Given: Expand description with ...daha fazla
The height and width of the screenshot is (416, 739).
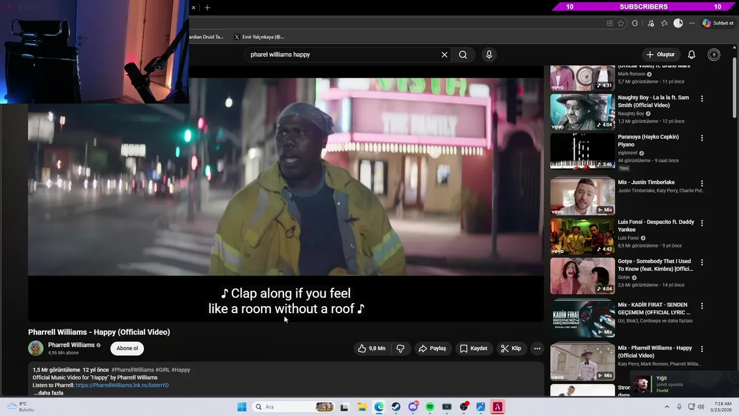Looking at the screenshot, I should click(x=48, y=393).
